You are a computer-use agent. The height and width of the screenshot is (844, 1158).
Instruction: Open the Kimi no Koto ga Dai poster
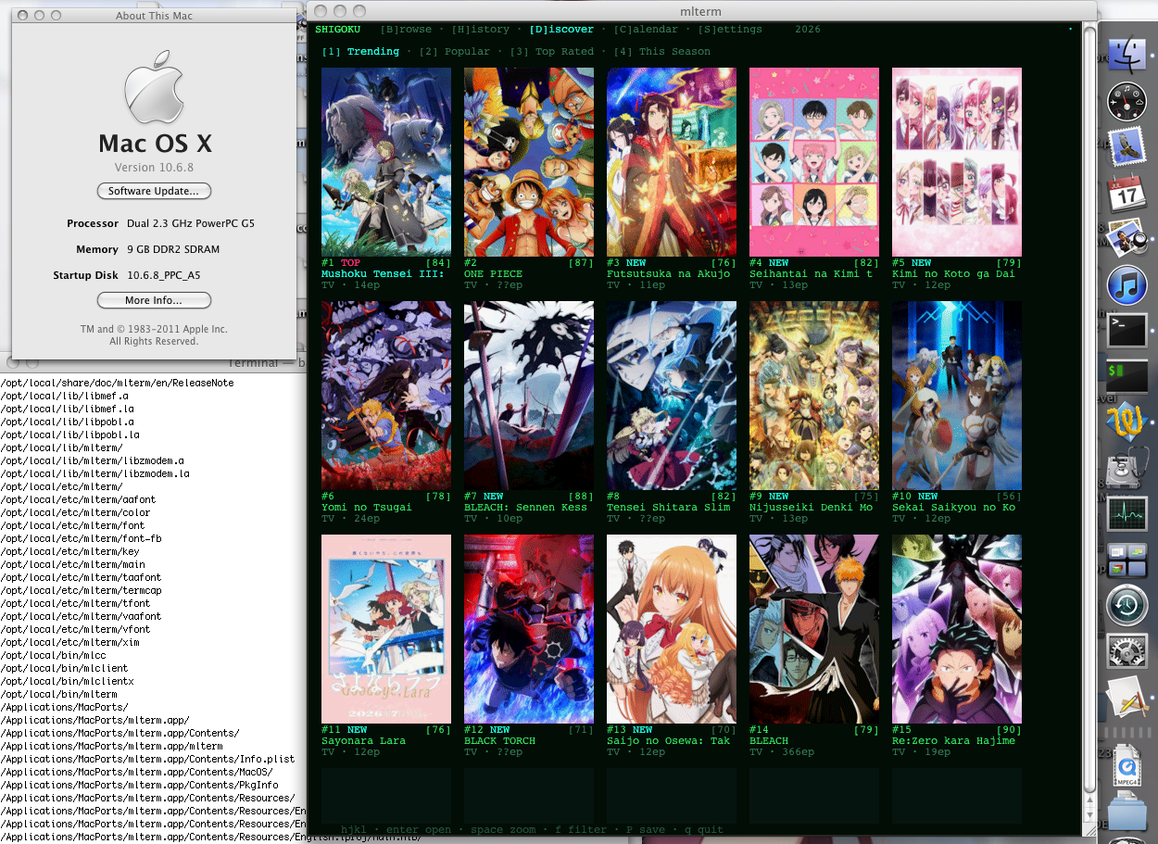957,162
